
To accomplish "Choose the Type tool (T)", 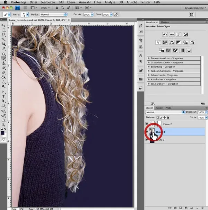I will (3, 96).
